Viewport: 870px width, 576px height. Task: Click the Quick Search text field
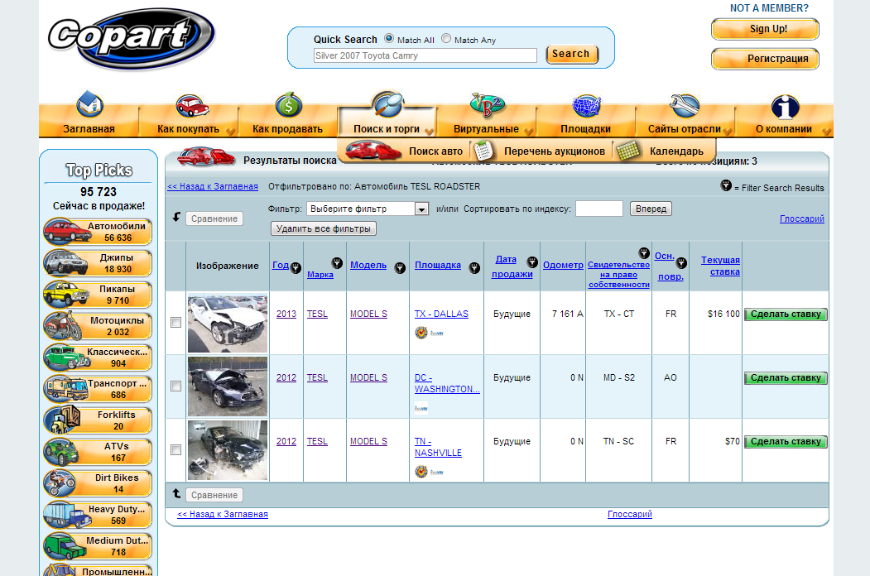coord(425,55)
